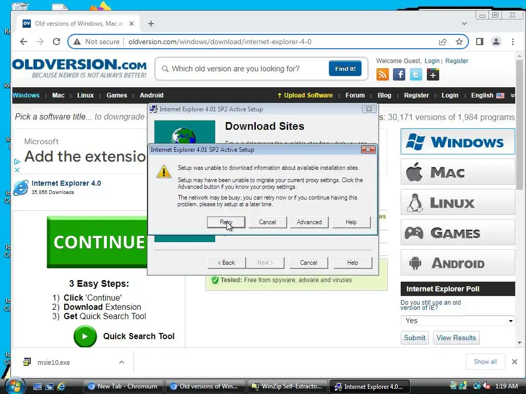526x394 pixels.
Task: Close the Old versions of Windows tab
Action: tap(131, 24)
